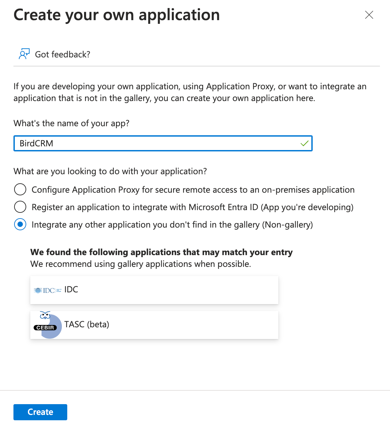Click the "Create your own application" panel title

click(x=116, y=15)
